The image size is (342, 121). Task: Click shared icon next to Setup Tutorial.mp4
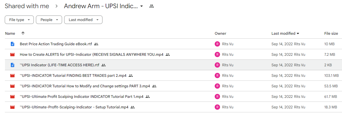click(x=133, y=107)
